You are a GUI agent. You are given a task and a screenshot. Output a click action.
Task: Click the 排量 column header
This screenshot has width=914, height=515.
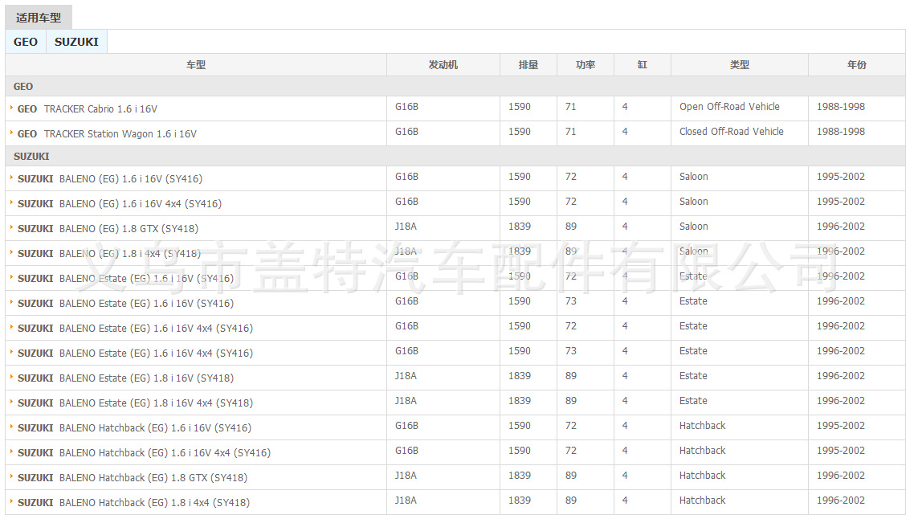coord(528,65)
